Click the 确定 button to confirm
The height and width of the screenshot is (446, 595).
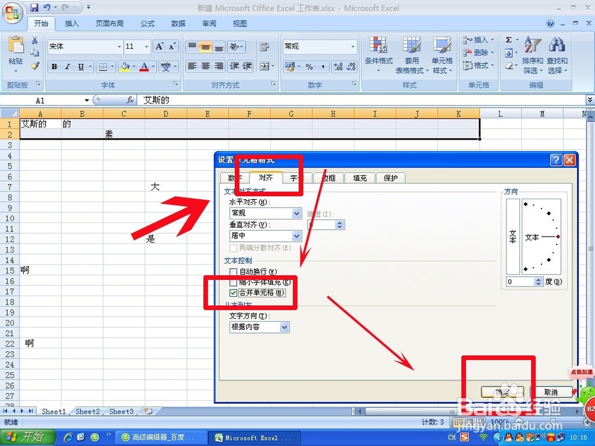tap(502, 392)
